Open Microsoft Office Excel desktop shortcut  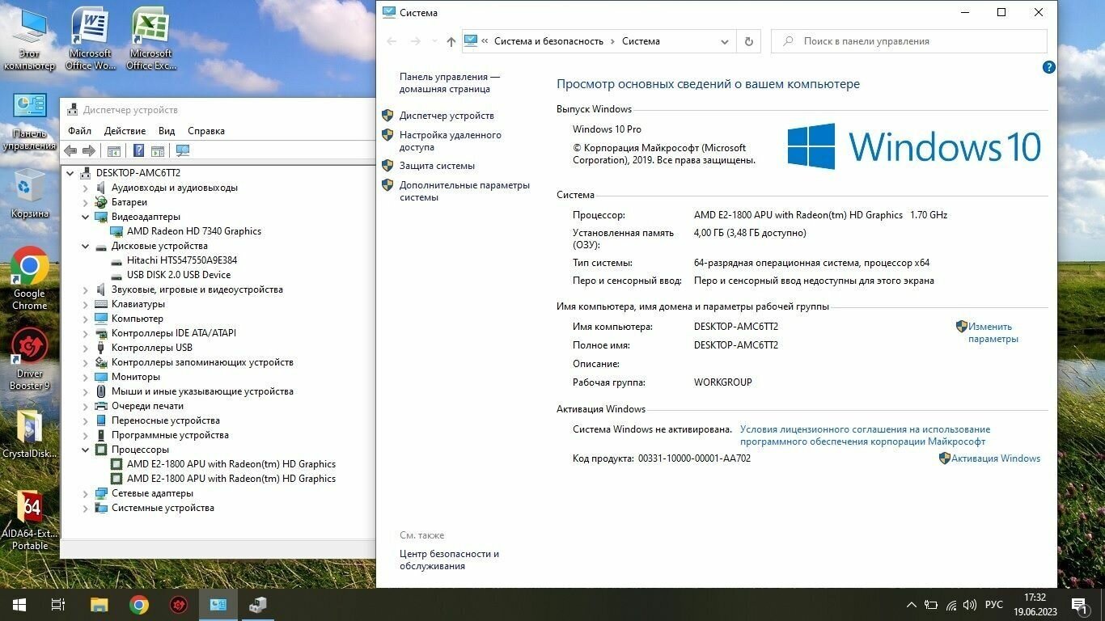click(151, 38)
